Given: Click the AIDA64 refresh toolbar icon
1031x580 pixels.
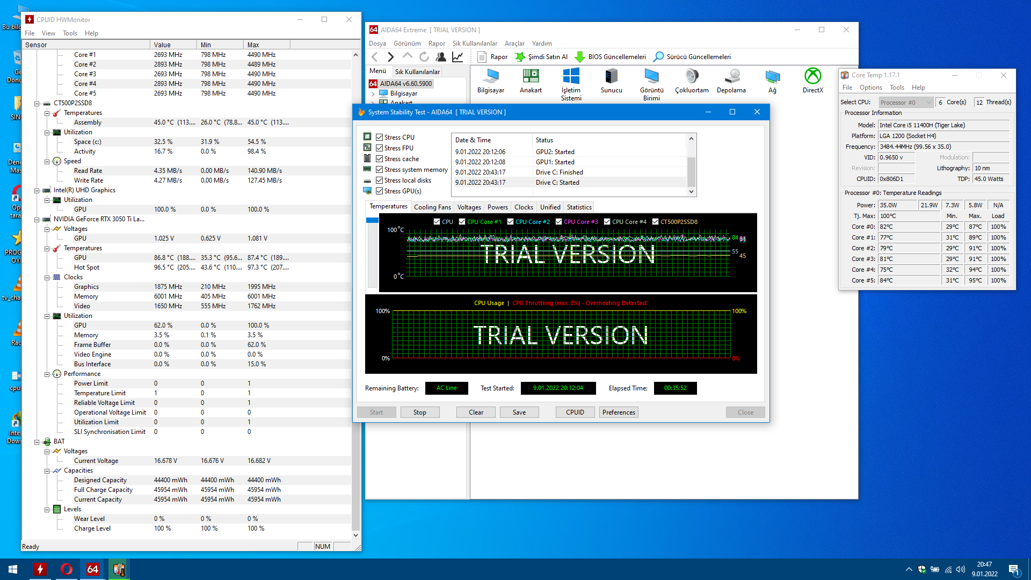Looking at the screenshot, I should click(424, 57).
